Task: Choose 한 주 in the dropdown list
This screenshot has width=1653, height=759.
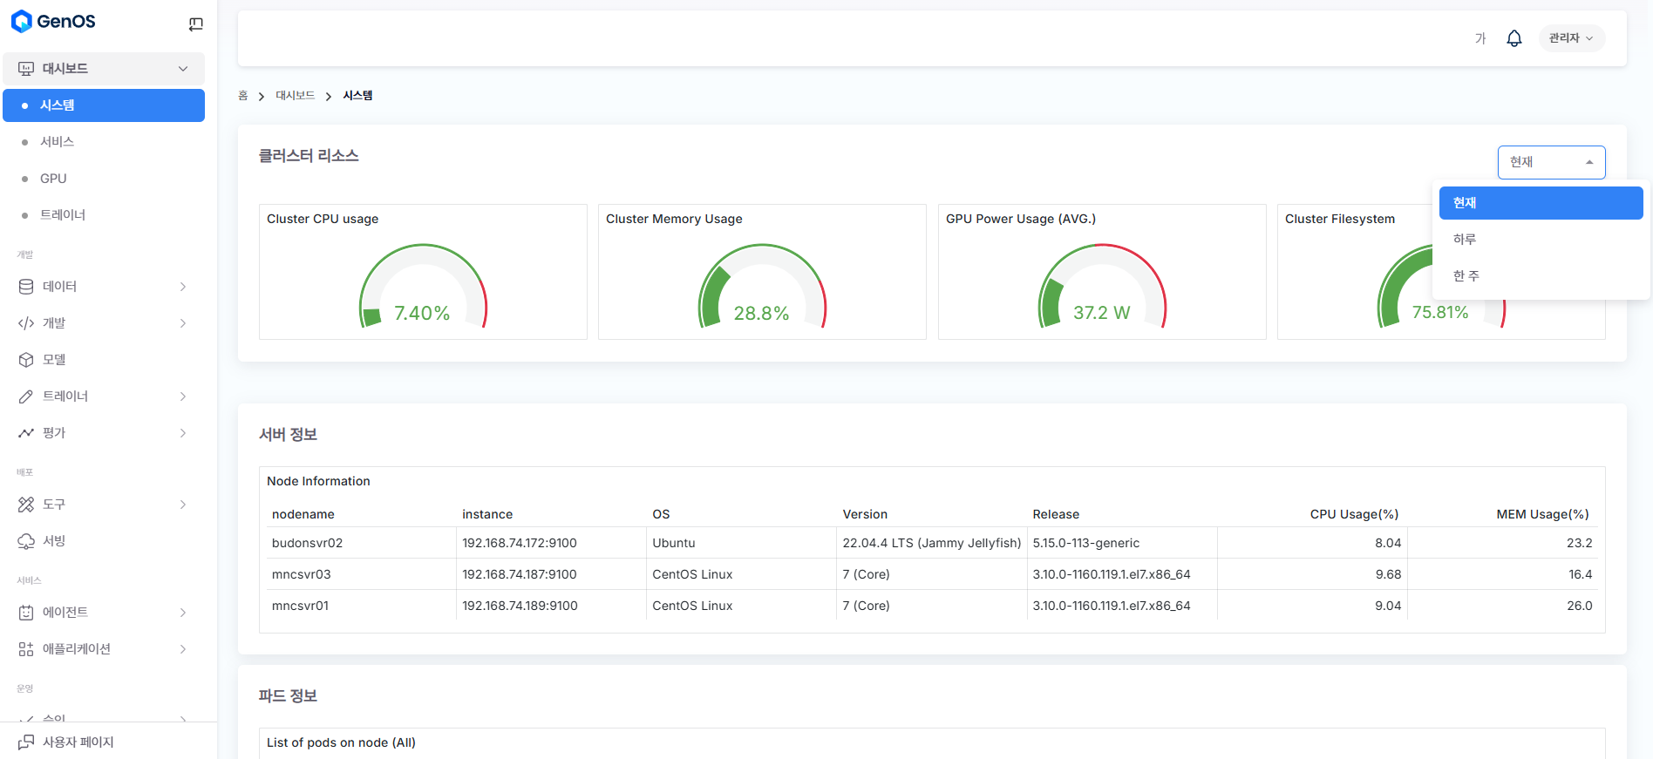Action: pyautogui.click(x=1466, y=276)
